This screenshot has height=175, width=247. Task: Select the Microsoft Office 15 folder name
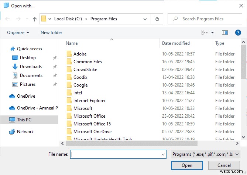[92, 124]
